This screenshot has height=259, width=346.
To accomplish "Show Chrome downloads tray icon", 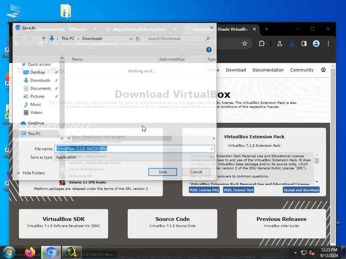I will (292, 44).
